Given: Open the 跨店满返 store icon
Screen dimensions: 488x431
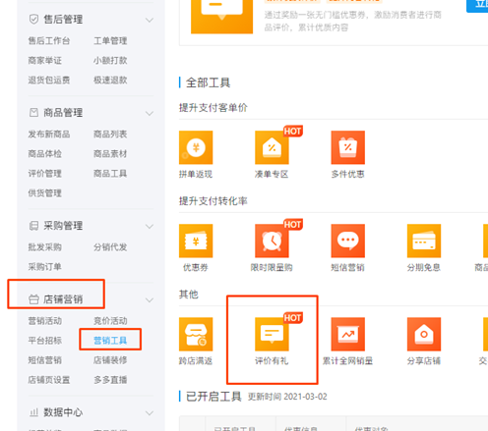Looking at the screenshot, I should [196, 334].
